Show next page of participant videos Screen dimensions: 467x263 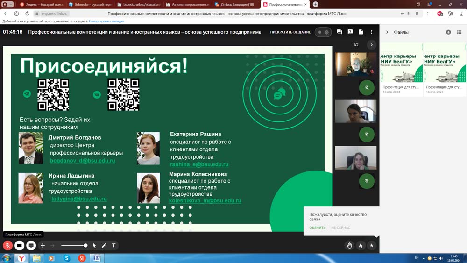371,45
